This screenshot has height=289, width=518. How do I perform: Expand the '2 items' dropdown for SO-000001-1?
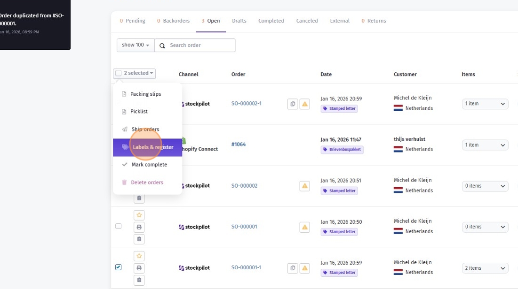(485, 268)
